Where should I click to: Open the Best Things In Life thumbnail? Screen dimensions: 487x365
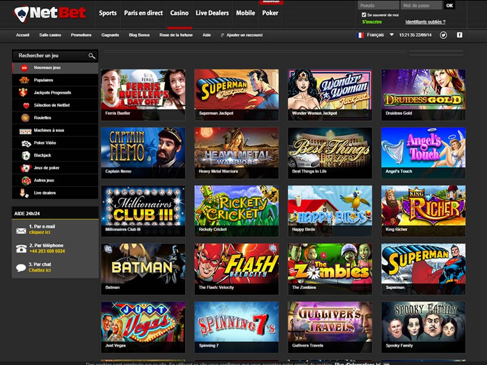330,153
